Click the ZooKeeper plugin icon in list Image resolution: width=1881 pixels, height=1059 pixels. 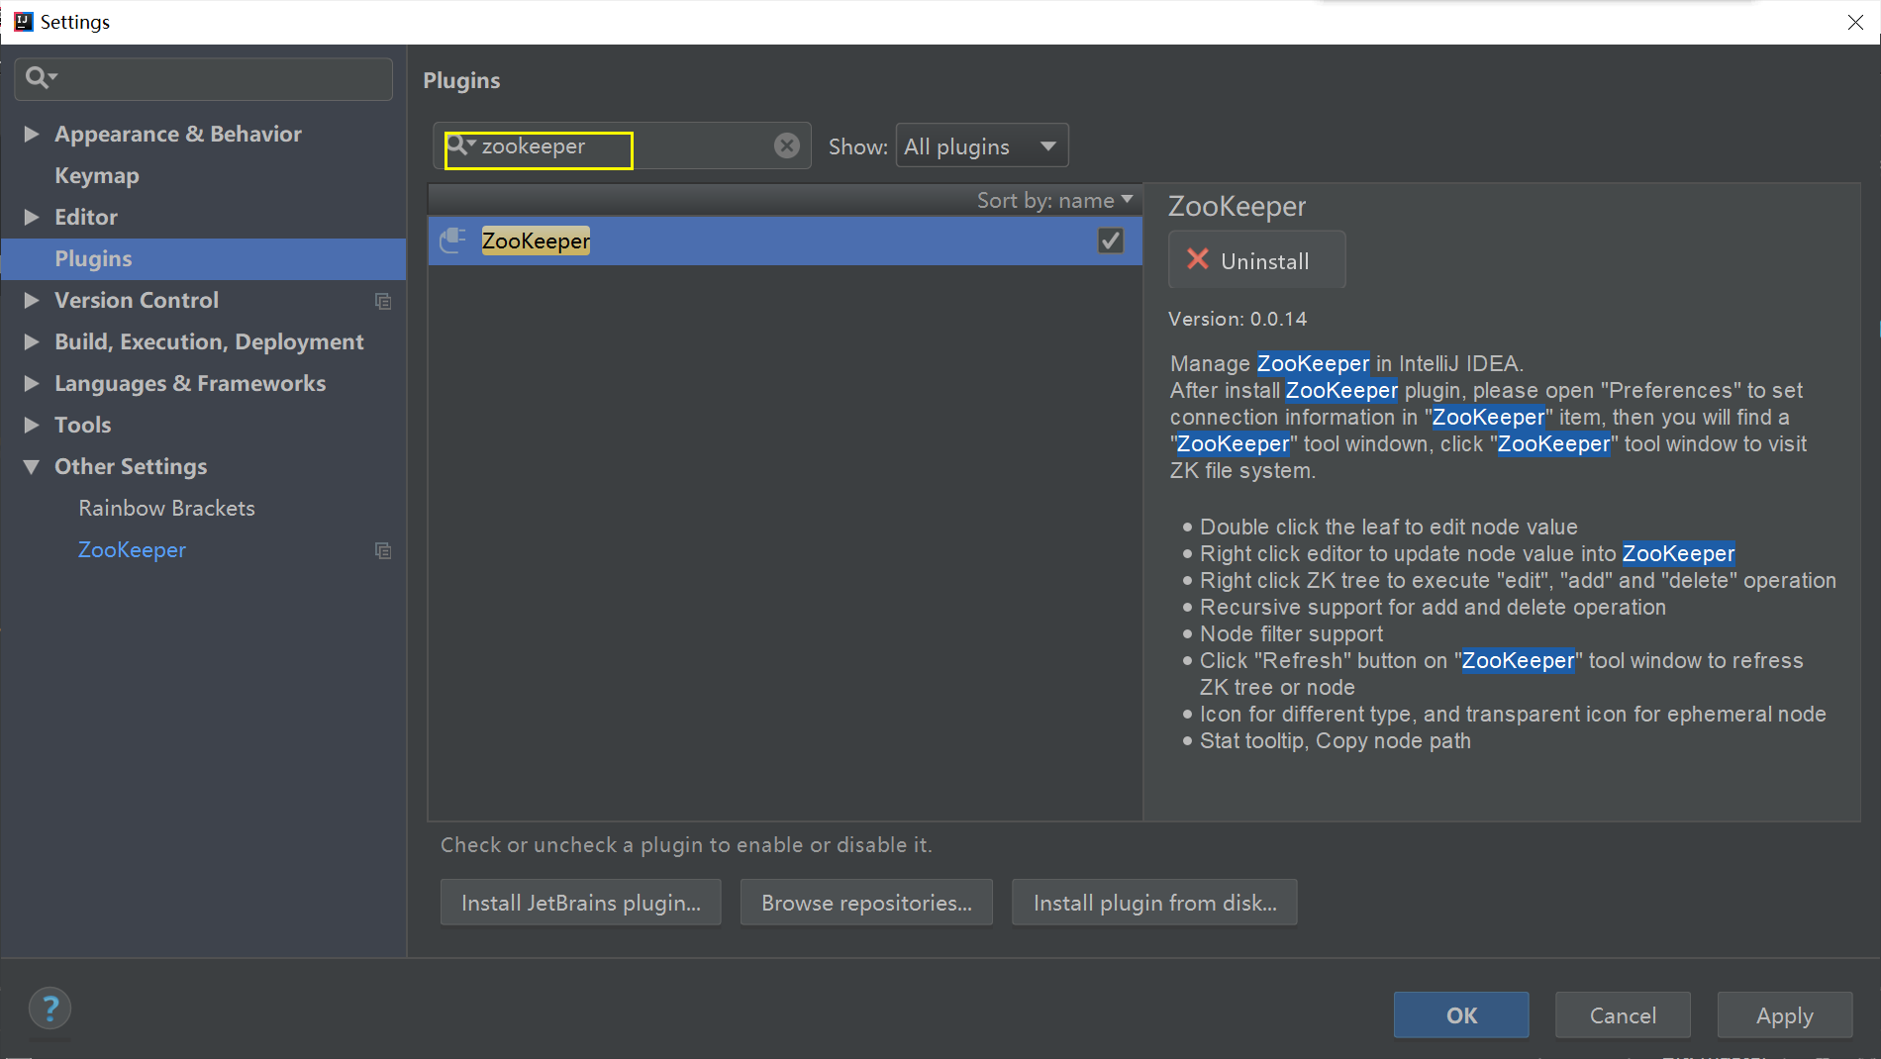click(453, 241)
